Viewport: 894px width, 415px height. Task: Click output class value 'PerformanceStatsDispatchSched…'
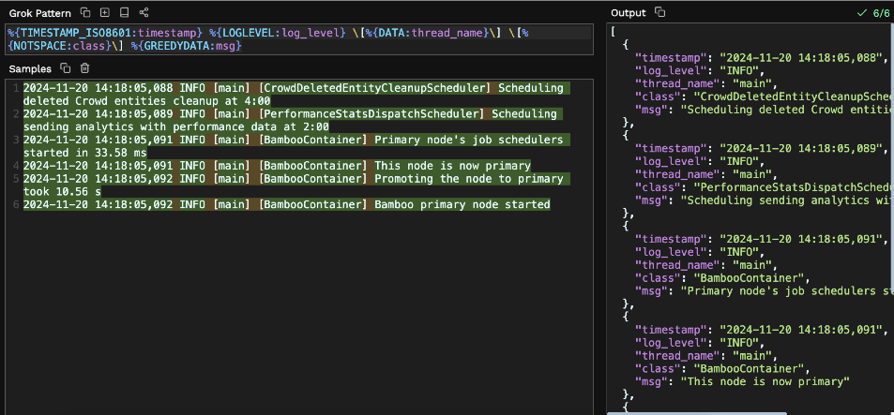[793, 186]
